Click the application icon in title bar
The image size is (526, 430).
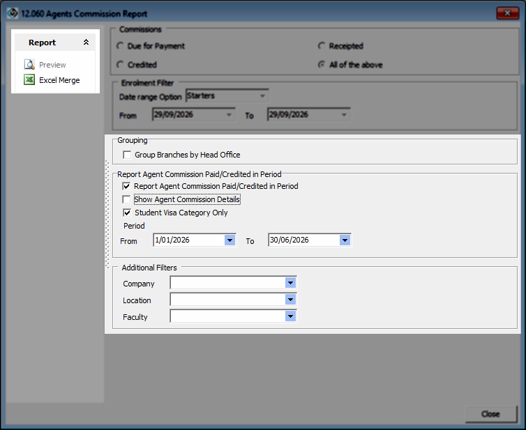tap(13, 13)
